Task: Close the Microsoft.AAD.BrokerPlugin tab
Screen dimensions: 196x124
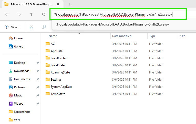Action: pyautogui.click(x=58, y=4)
